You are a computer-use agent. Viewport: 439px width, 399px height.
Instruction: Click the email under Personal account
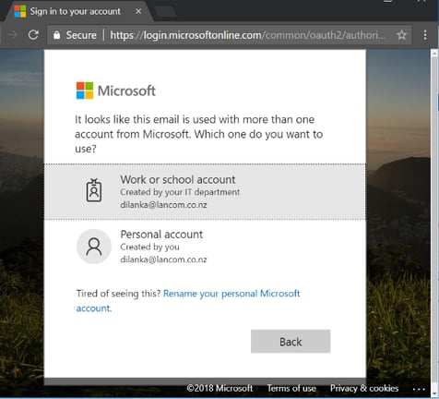pyautogui.click(x=163, y=260)
